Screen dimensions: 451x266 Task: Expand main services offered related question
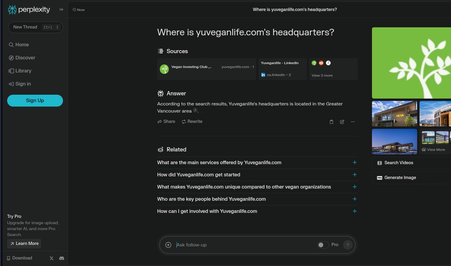(x=257, y=163)
